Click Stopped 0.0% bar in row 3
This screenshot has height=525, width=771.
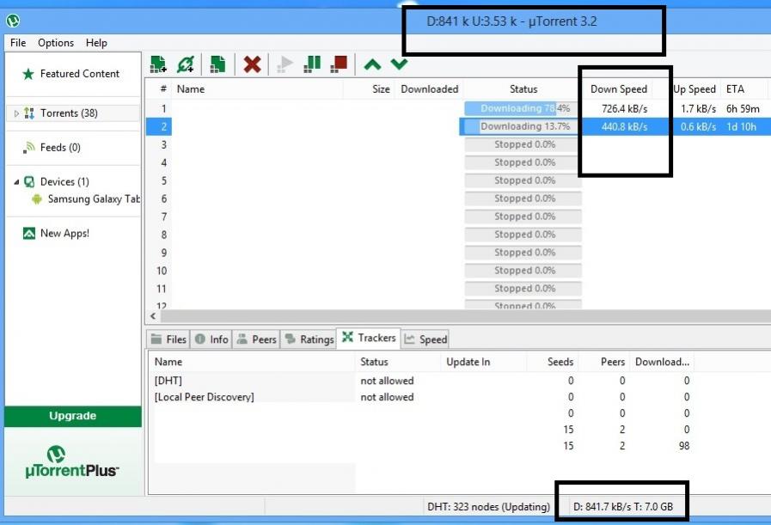tap(523, 144)
